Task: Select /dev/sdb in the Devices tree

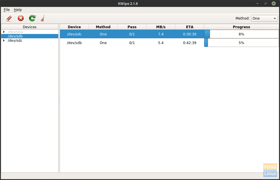Action: [15, 36]
